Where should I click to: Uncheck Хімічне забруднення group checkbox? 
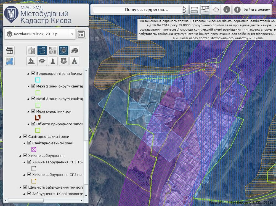(25, 156)
